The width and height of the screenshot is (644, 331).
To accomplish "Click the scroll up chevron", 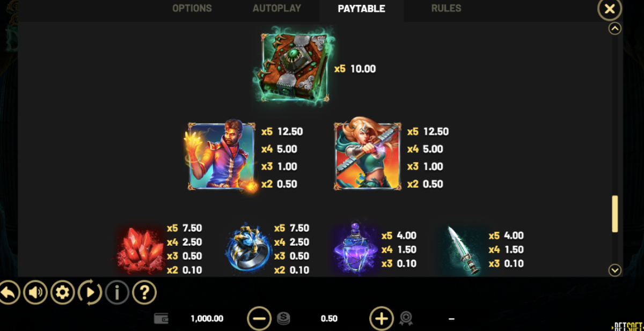I will click(x=615, y=28).
